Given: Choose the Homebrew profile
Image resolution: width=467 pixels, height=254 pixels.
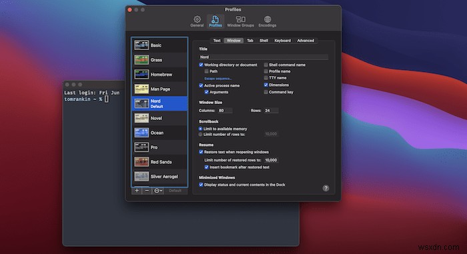Looking at the screenshot, I should (159, 75).
